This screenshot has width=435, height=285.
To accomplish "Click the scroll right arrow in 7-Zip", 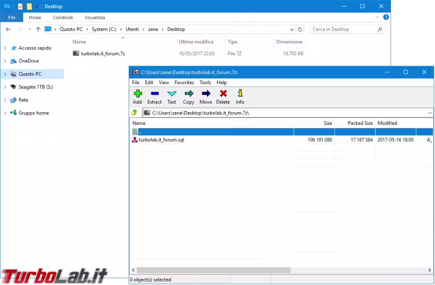I will tap(430, 270).
